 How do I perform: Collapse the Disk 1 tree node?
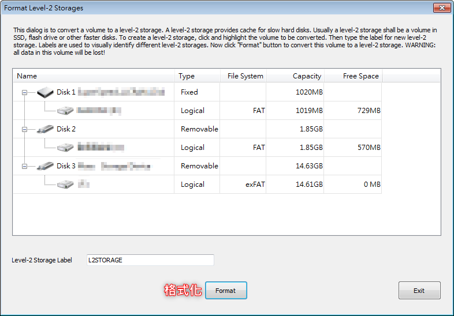(x=25, y=92)
